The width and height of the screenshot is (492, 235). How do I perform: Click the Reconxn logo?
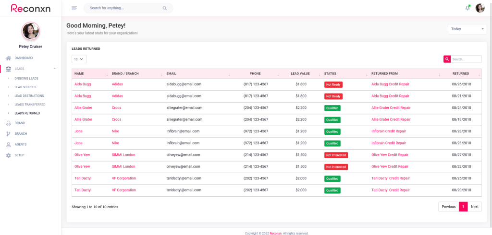[30, 8]
